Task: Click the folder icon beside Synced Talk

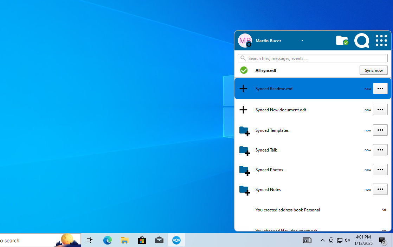Action: point(245,151)
